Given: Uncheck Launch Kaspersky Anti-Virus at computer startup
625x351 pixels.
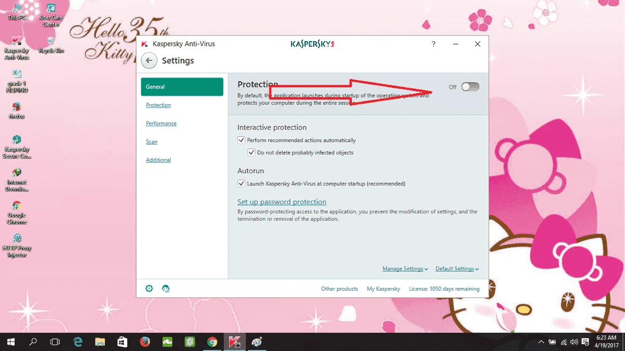Looking at the screenshot, I should point(241,183).
